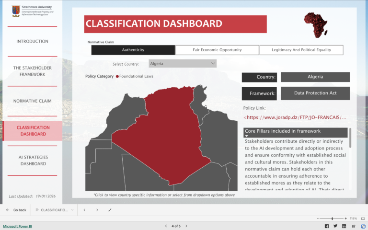Image resolution: width=368 pixels, height=230 pixels.
Task: Select the Authenticity normative claim
Action: [133, 50]
